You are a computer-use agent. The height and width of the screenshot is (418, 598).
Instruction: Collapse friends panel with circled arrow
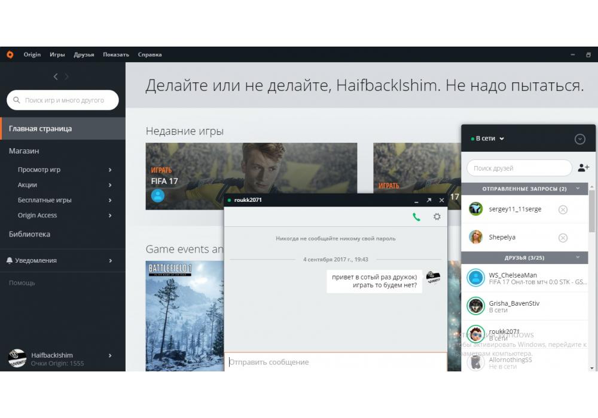click(579, 139)
